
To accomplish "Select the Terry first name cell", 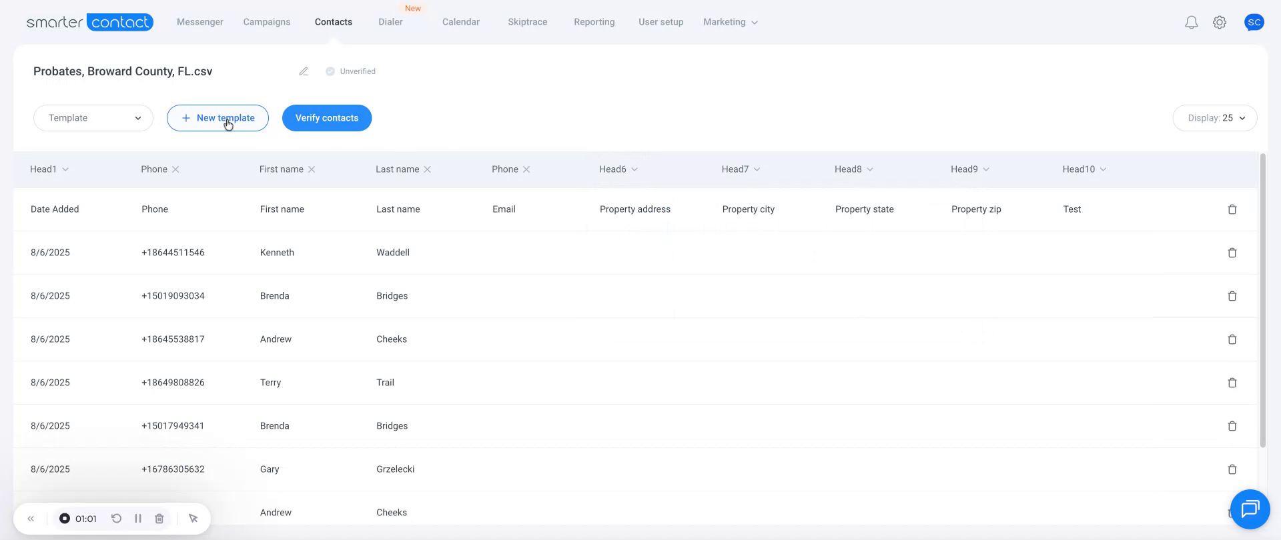I will pos(270,383).
